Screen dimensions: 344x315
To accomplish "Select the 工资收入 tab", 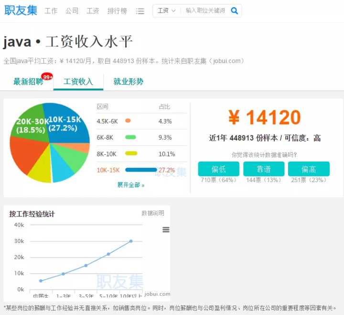I will [78, 81].
